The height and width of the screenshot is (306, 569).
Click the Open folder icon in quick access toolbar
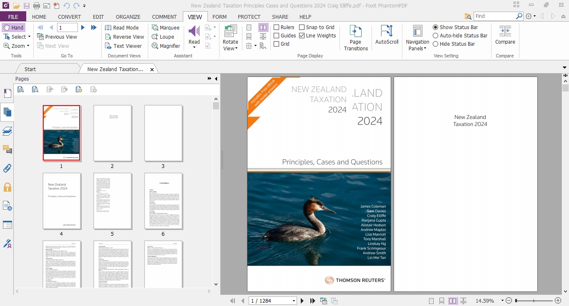click(16, 6)
